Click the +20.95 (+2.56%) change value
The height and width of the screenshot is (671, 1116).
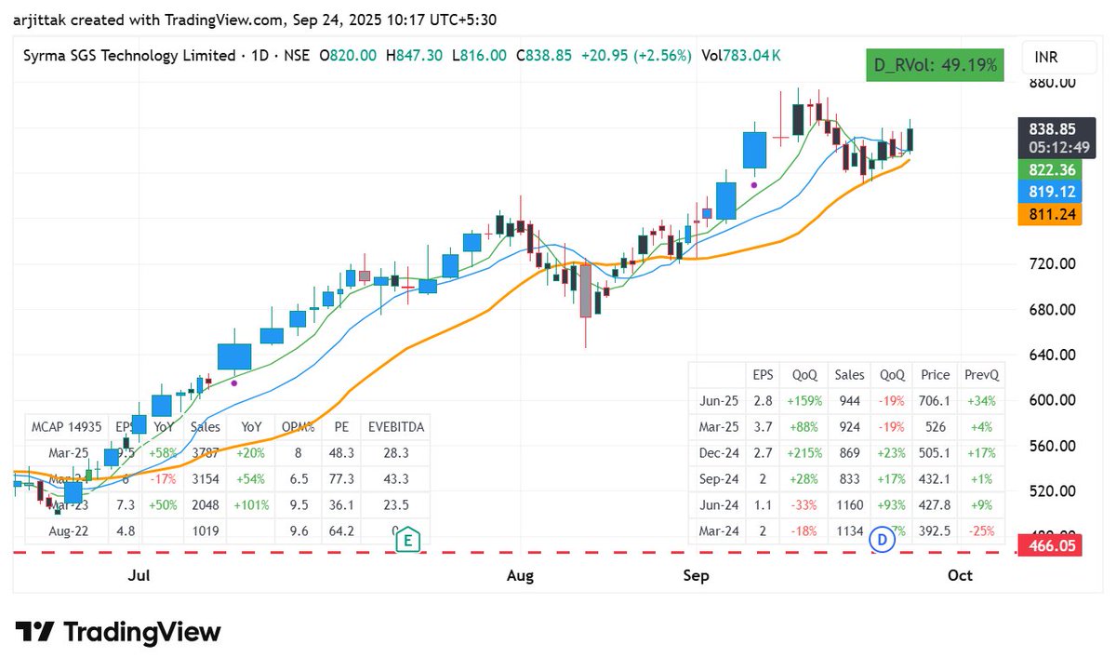tap(636, 56)
